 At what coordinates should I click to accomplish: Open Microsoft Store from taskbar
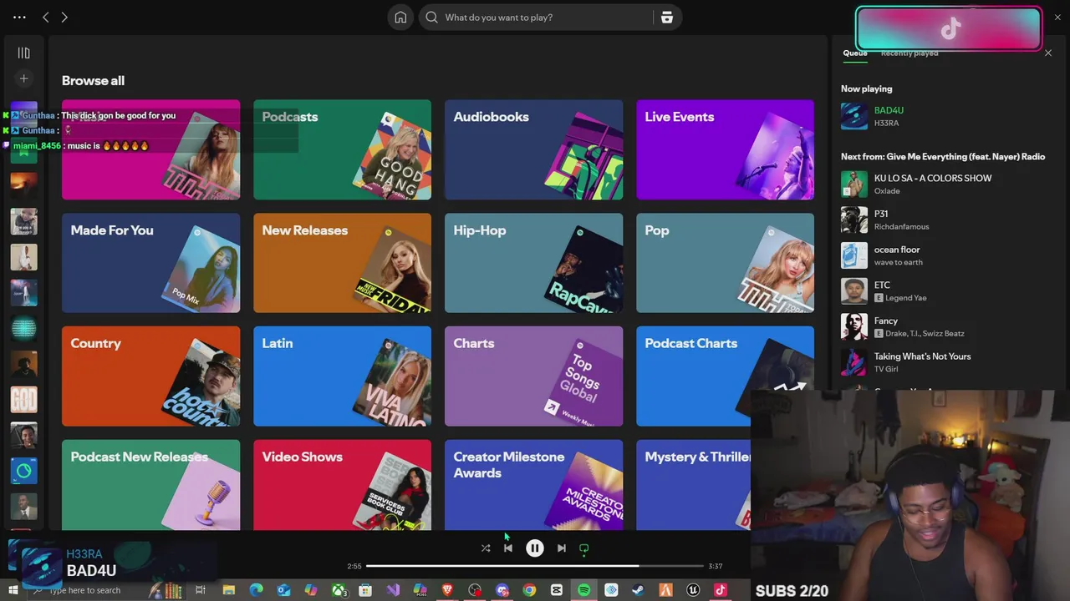(365, 590)
